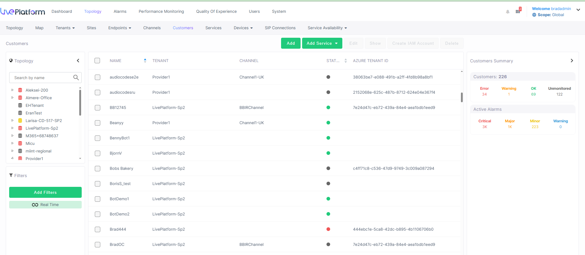This screenshot has height=255, width=585.
Task: Switch to the SIP Connections tab
Action: click(280, 28)
